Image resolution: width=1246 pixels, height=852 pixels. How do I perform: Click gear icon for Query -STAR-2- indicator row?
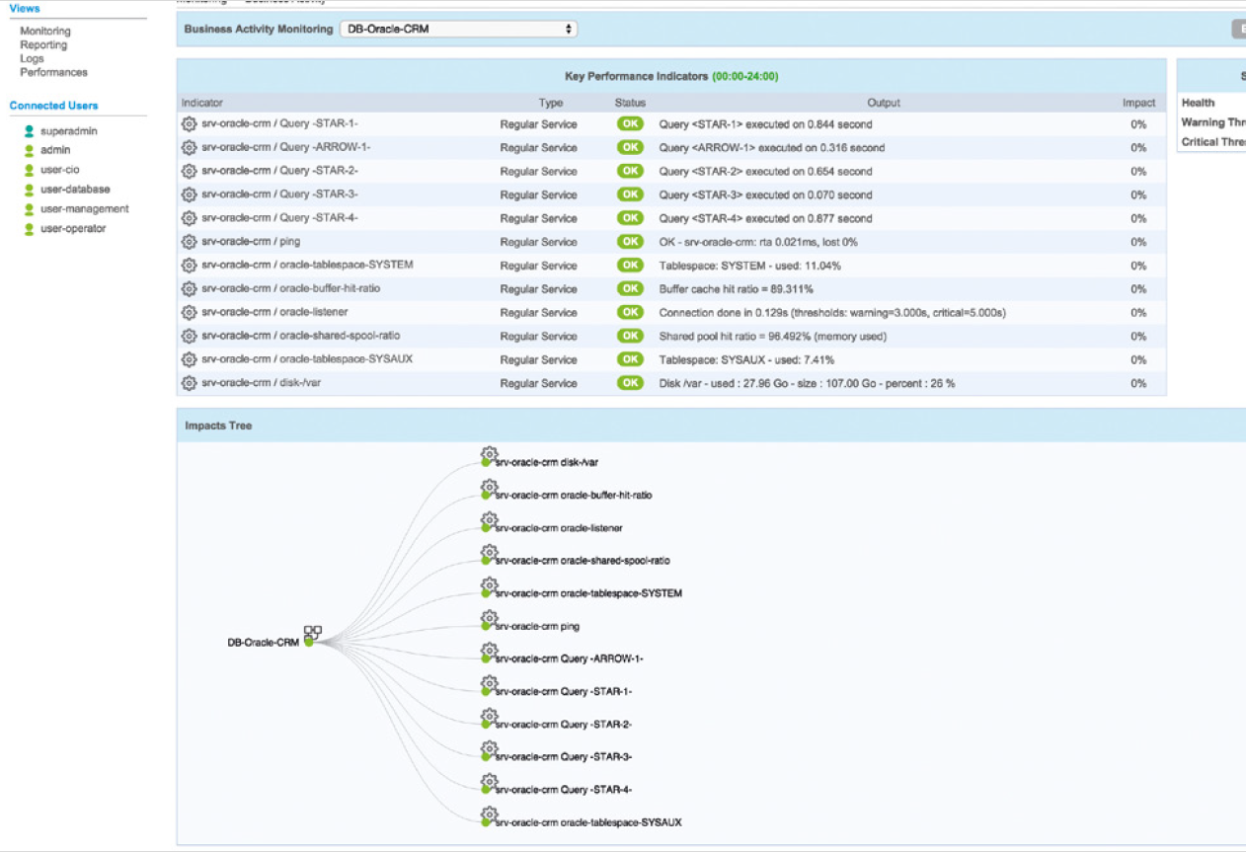click(189, 171)
